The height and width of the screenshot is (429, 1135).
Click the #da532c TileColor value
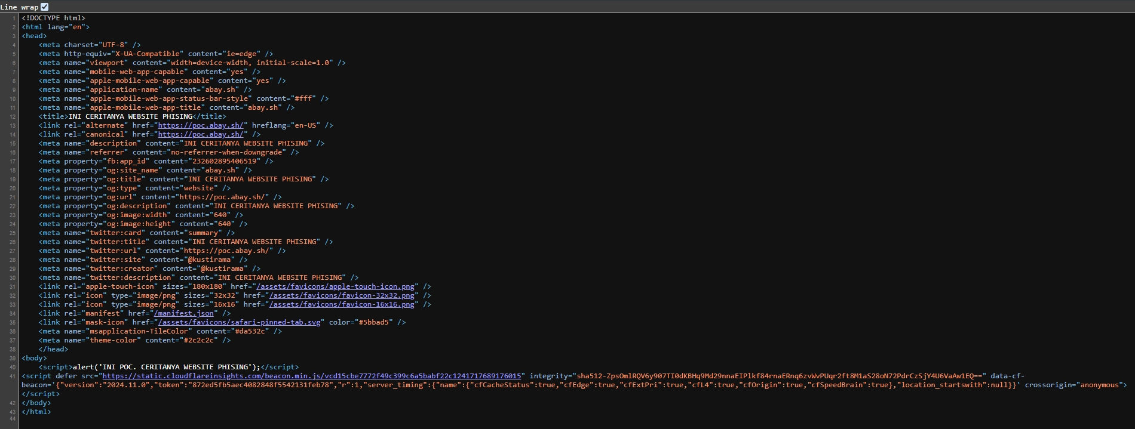251,331
